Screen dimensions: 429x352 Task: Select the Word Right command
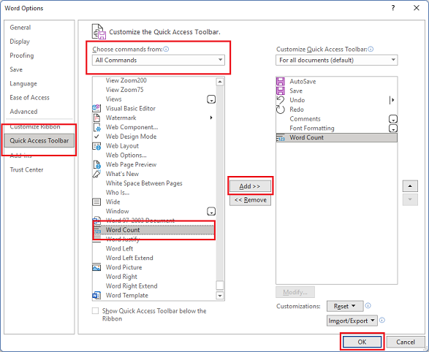click(x=154, y=277)
